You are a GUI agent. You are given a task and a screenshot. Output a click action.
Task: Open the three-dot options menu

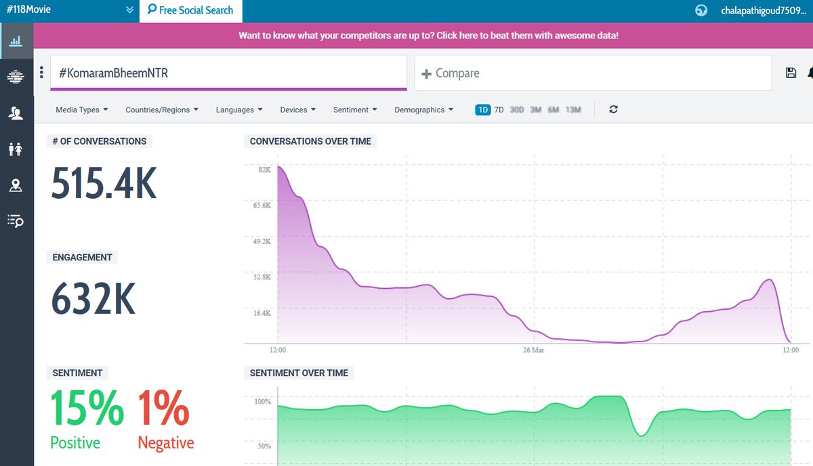click(41, 72)
